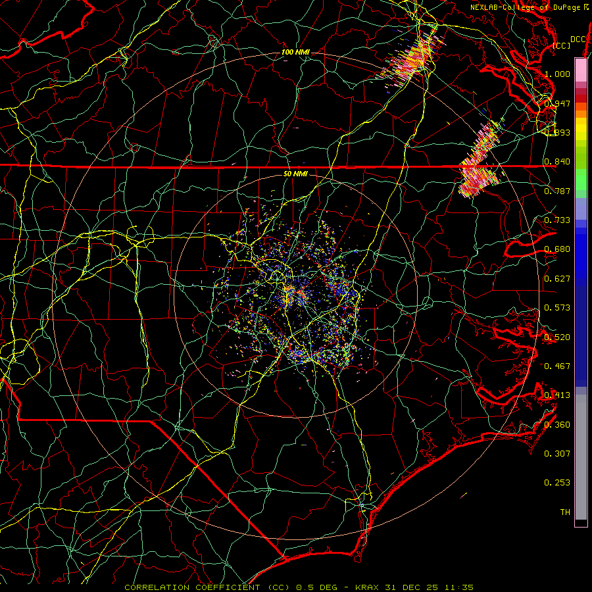This screenshot has width=592, height=592.
Task: Pick the gray swatch in color bar
Action: coord(581,457)
